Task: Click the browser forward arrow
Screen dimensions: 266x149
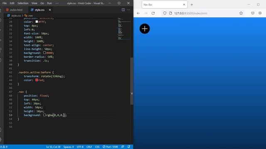Action: [x=145, y=13]
